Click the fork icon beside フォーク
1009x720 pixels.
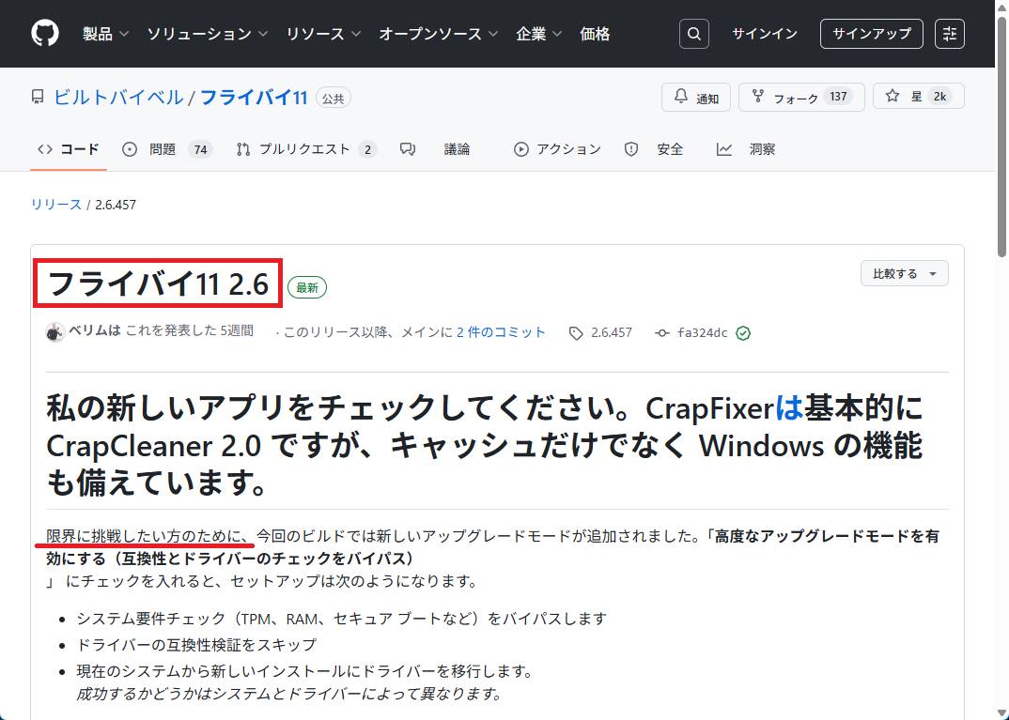(758, 97)
